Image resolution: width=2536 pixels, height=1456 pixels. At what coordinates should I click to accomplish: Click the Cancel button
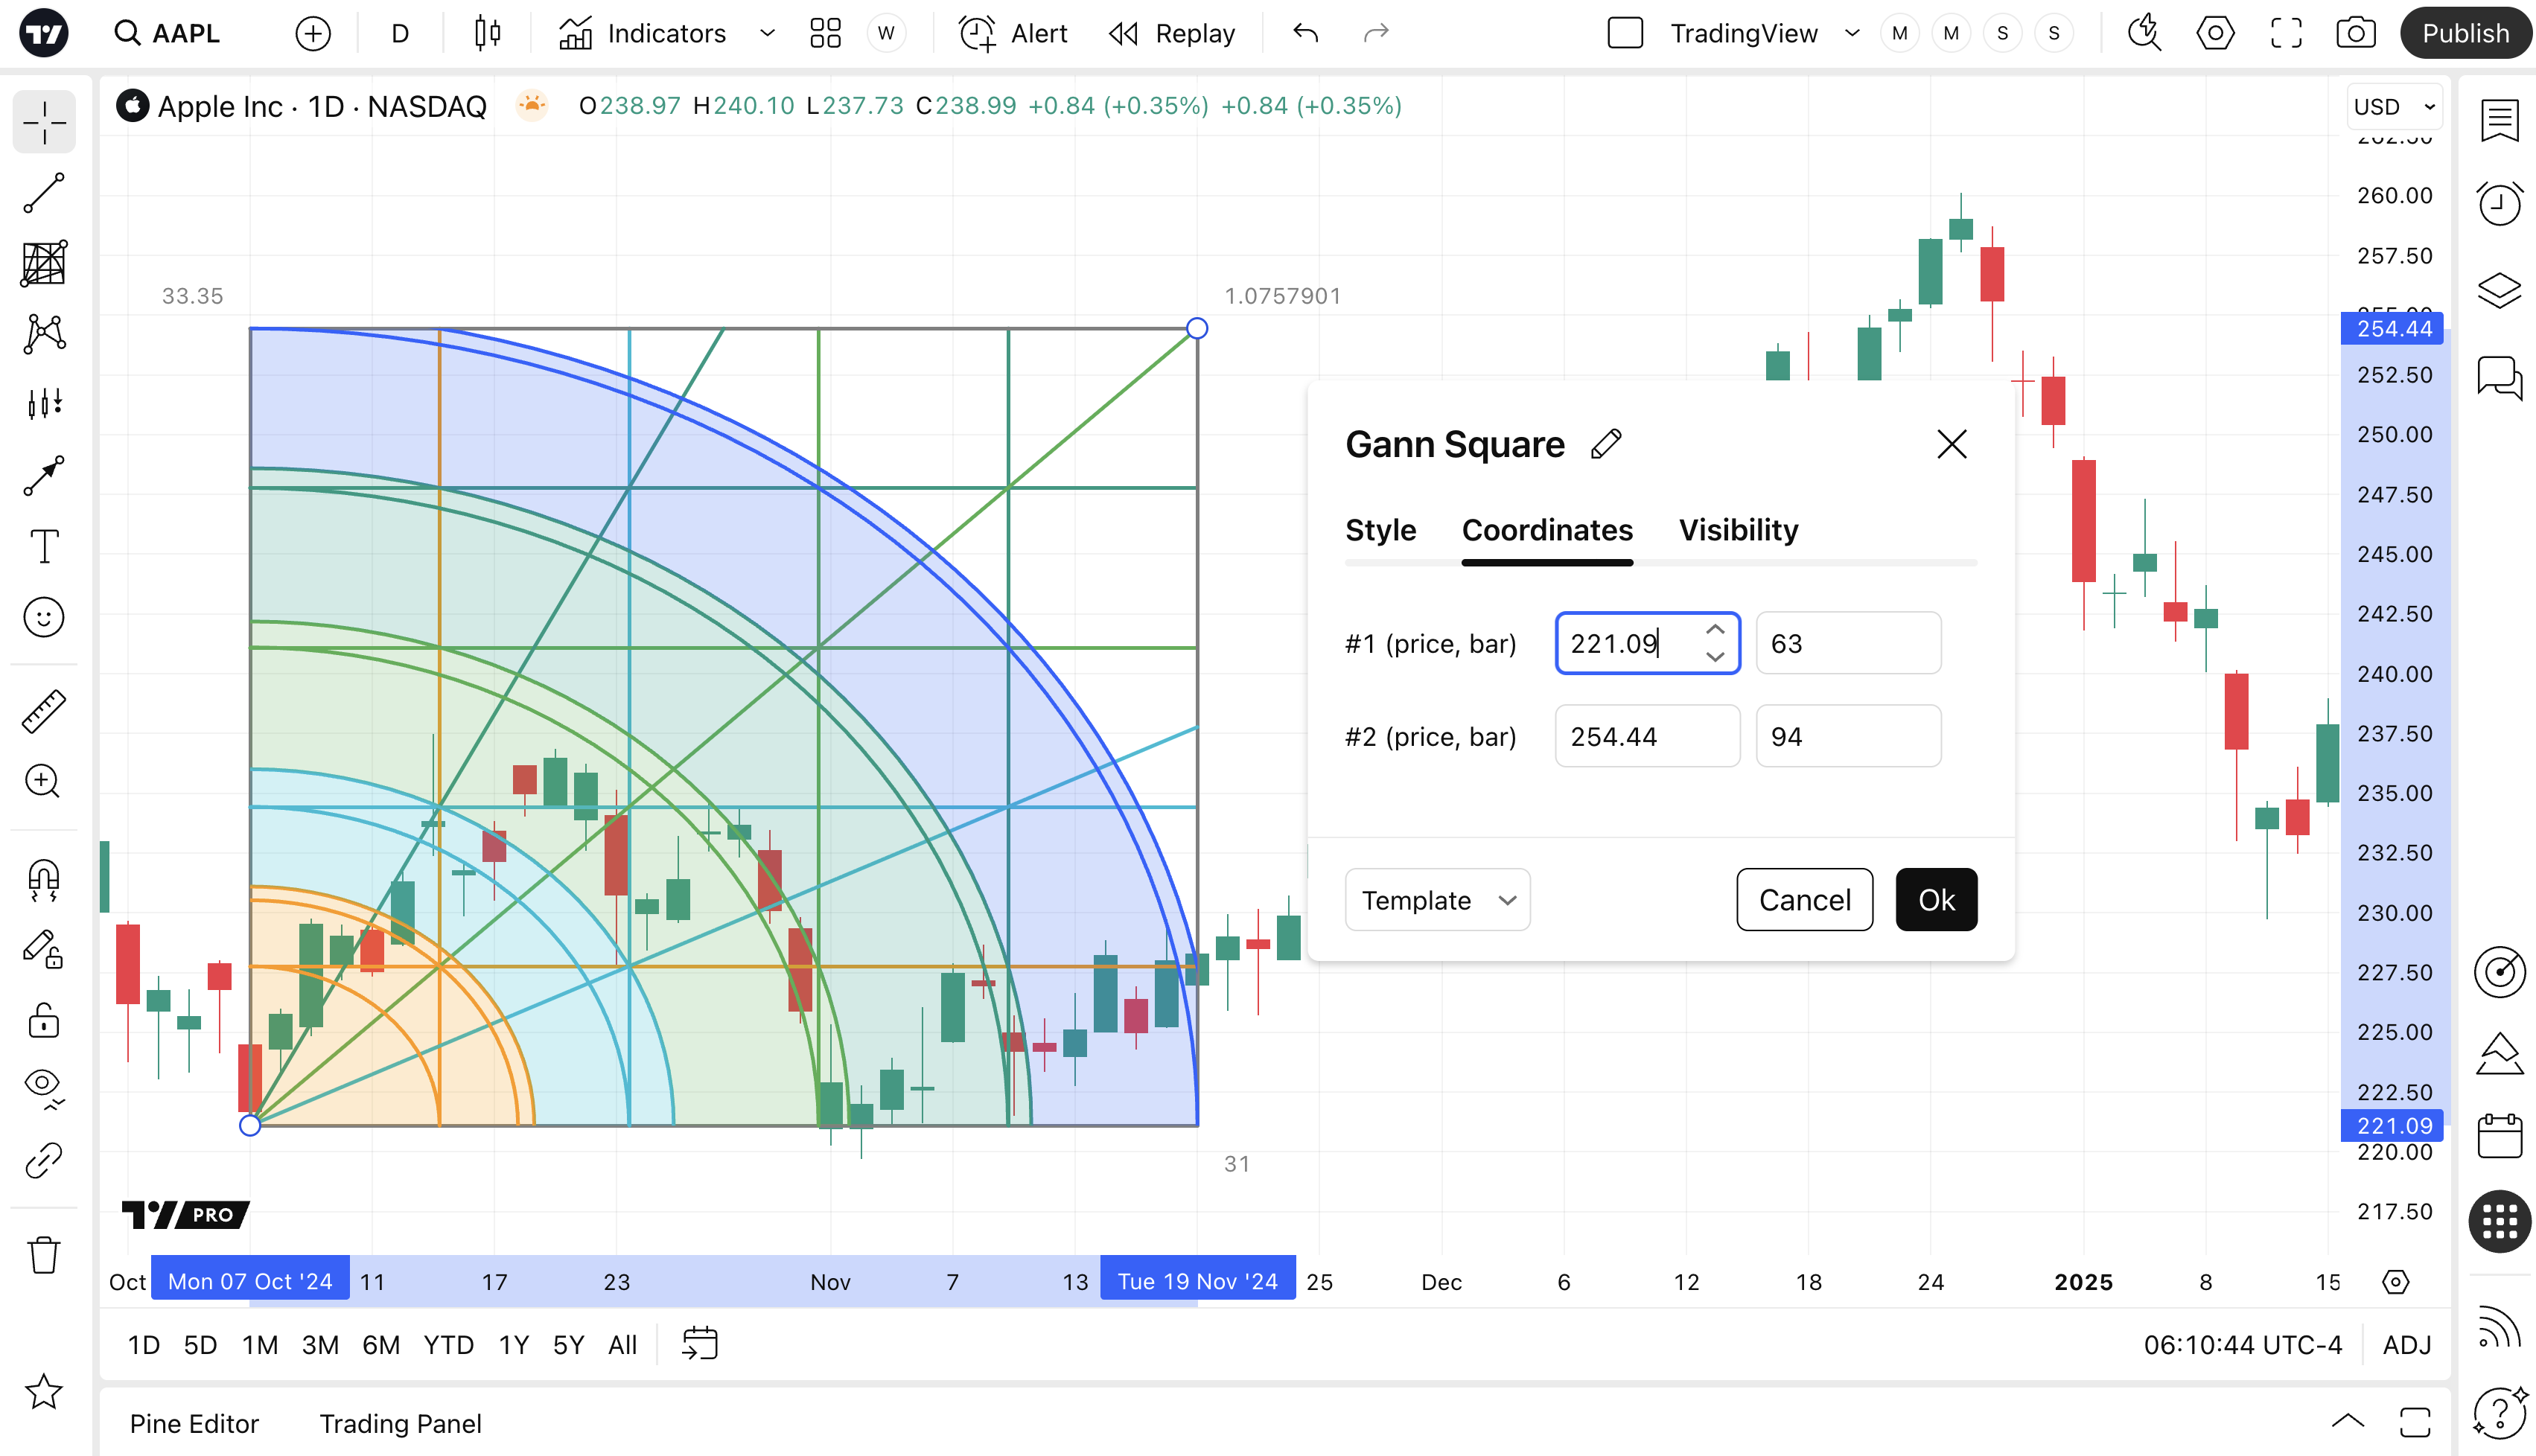1804,900
